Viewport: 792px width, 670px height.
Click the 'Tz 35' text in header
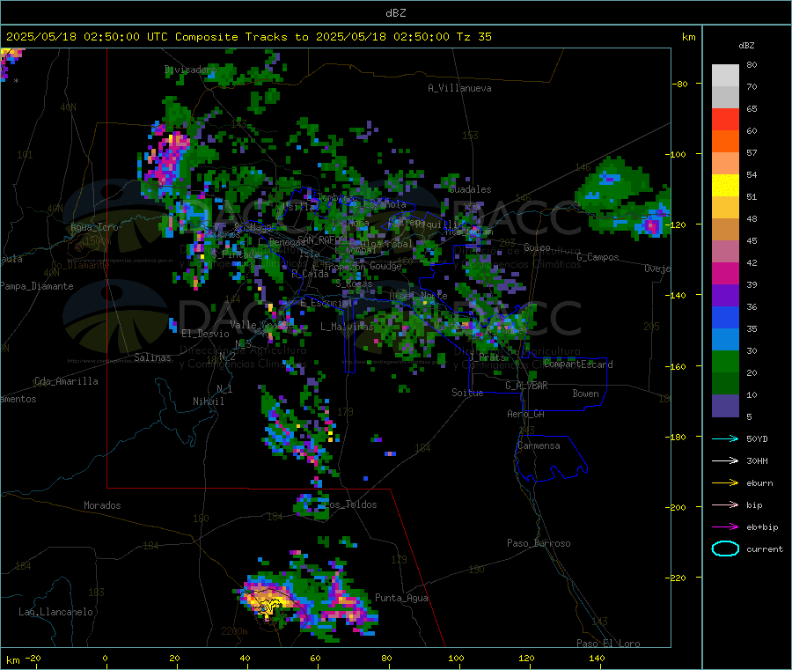[x=474, y=37]
